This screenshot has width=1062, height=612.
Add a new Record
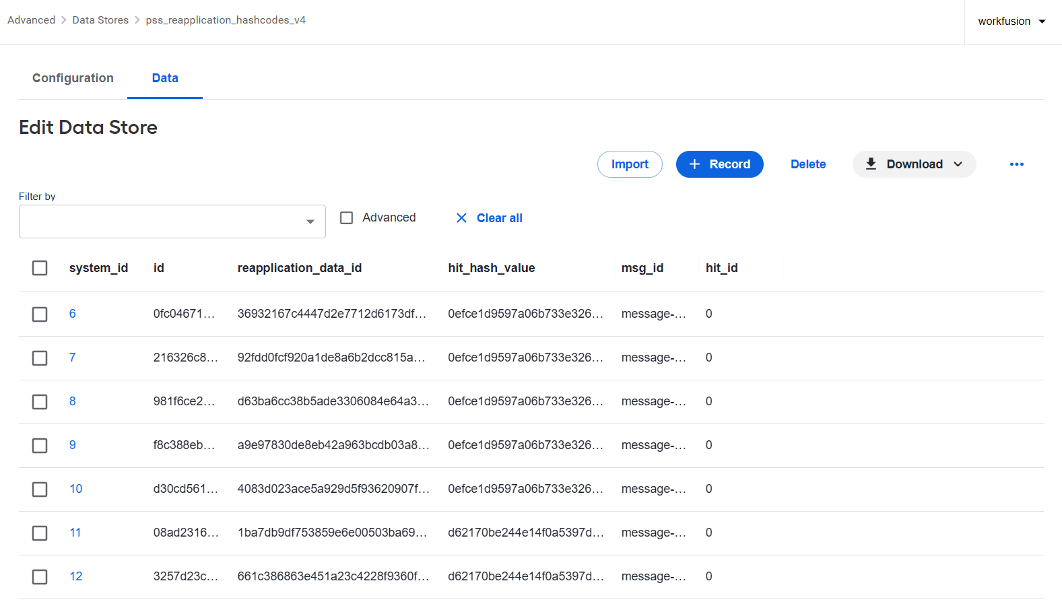click(719, 164)
